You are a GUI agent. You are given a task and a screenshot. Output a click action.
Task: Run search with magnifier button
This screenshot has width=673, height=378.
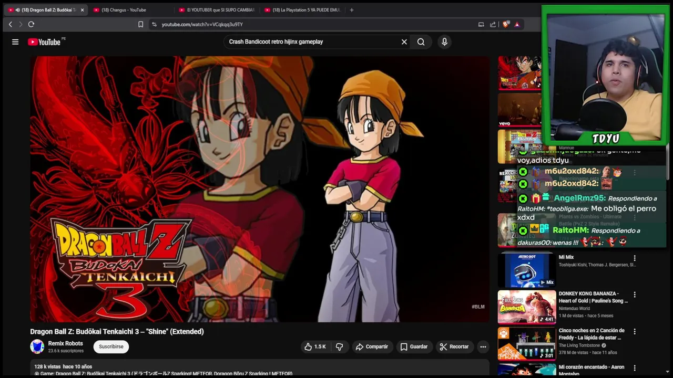[x=421, y=42]
